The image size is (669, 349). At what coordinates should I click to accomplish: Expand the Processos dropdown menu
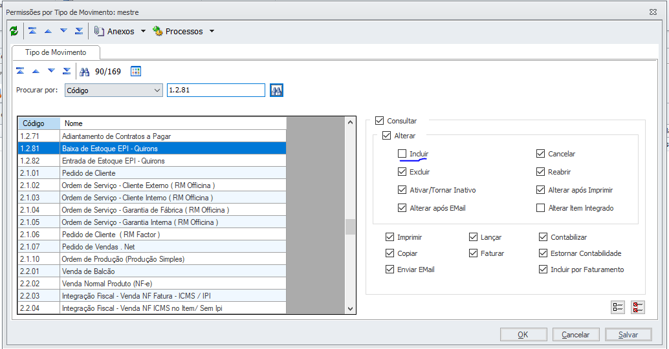[212, 31]
